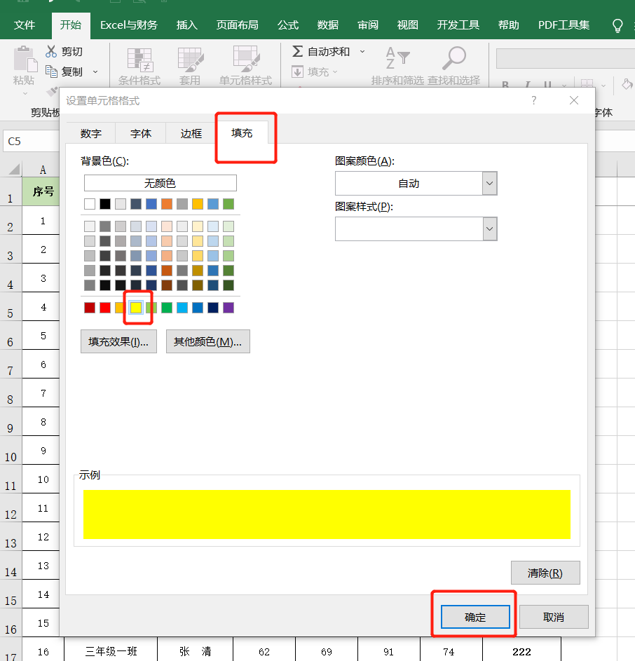Open the 字体 dialog tab
This screenshot has width=635, height=661.
coord(141,134)
